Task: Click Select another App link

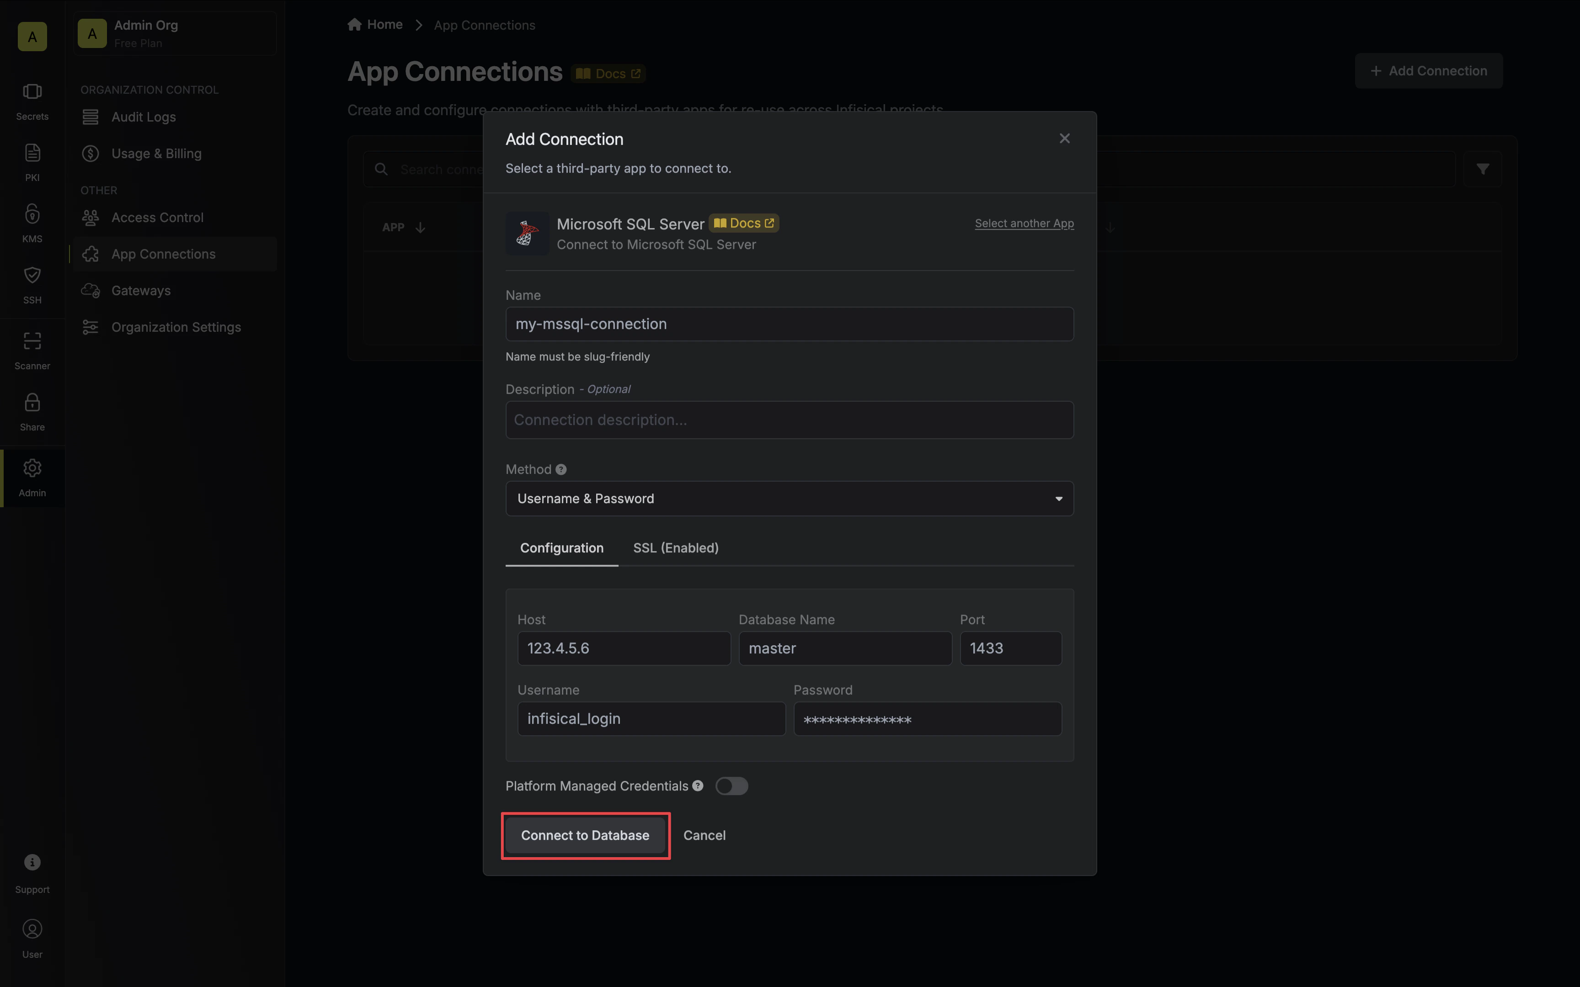Action: [x=1025, y=223]
